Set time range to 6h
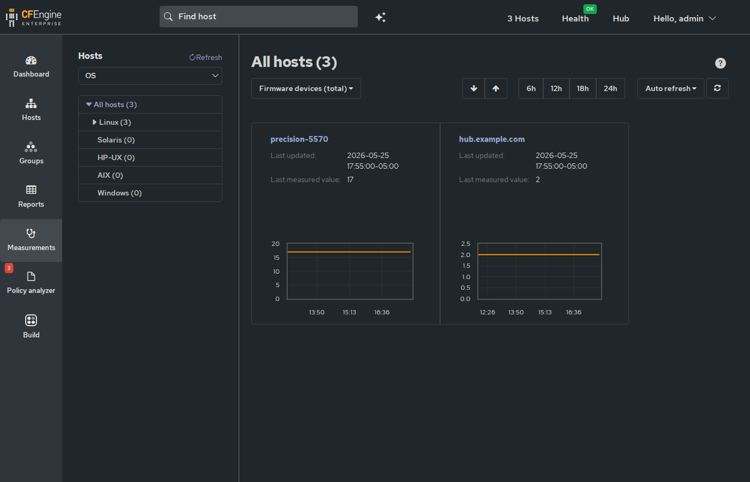The height and width of the screenshot is (482, 750). click(531, 88)
